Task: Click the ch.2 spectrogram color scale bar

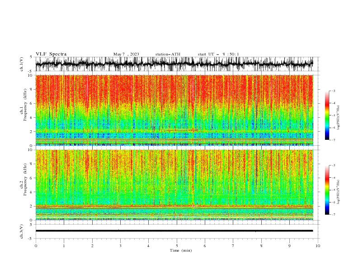Action: pos(327,190)
